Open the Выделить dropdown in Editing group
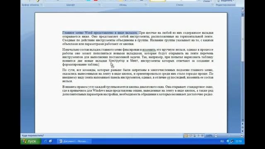The width and height of the screenshot is (265, 149). point(226,1)
